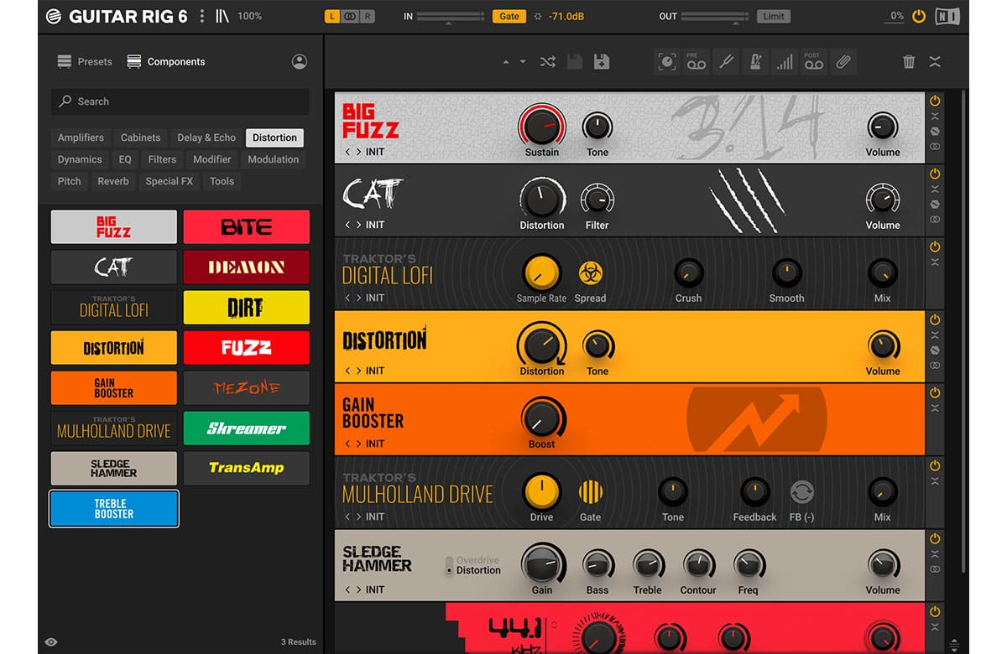Click the previous preset arrow on Cat module
Image resolution: width=1007 pixels, height=654 pixels.
tap(347, 225)
